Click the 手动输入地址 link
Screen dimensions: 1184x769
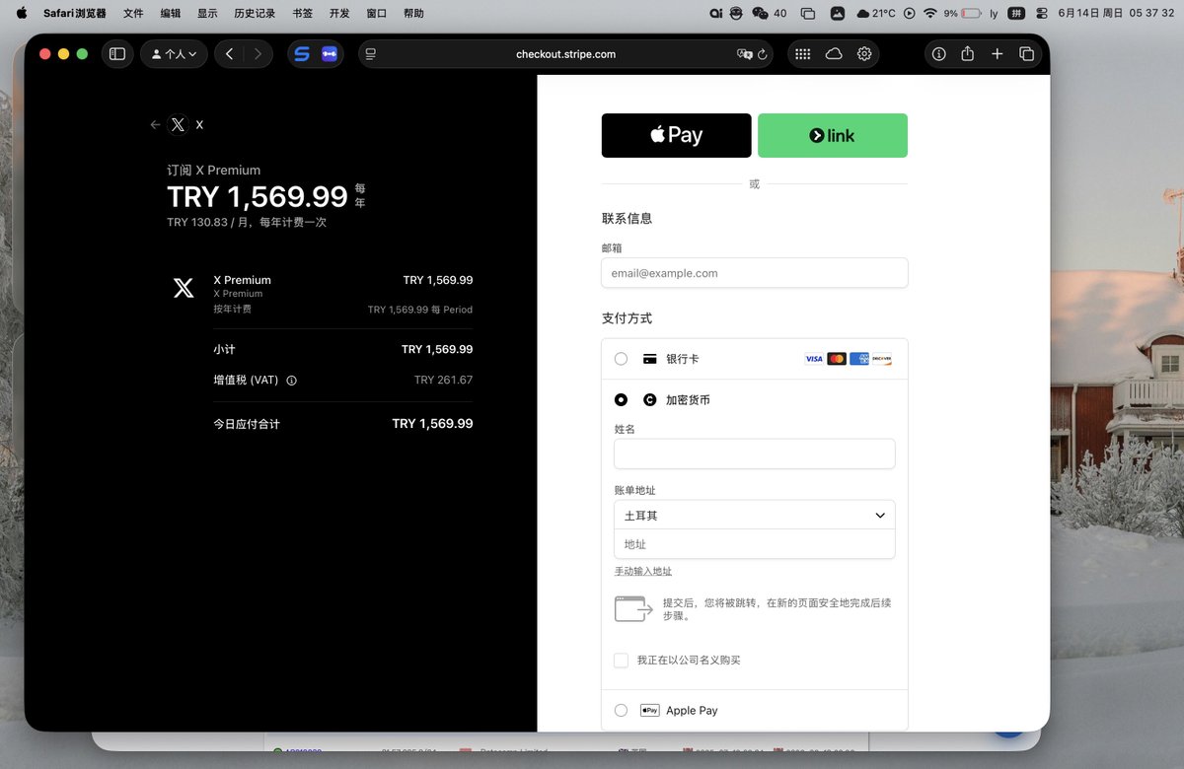tap(643, 572)
